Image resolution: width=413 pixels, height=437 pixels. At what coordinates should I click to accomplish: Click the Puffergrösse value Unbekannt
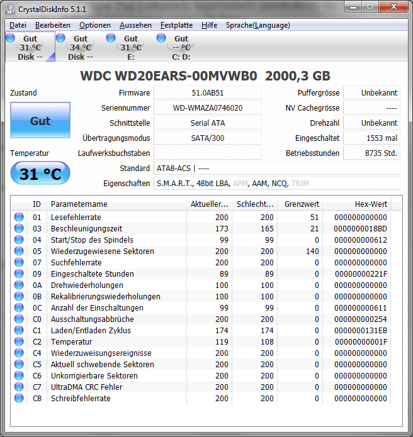click(371, 93)
